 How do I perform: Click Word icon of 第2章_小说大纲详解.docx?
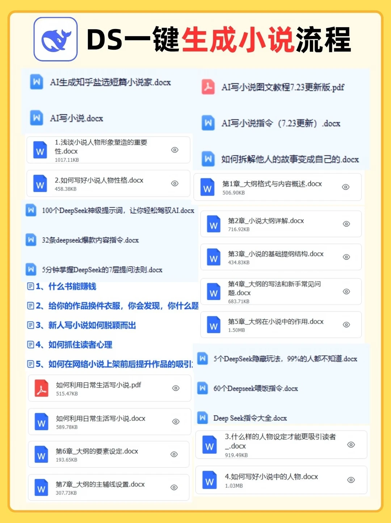click(x=213, y=224)
